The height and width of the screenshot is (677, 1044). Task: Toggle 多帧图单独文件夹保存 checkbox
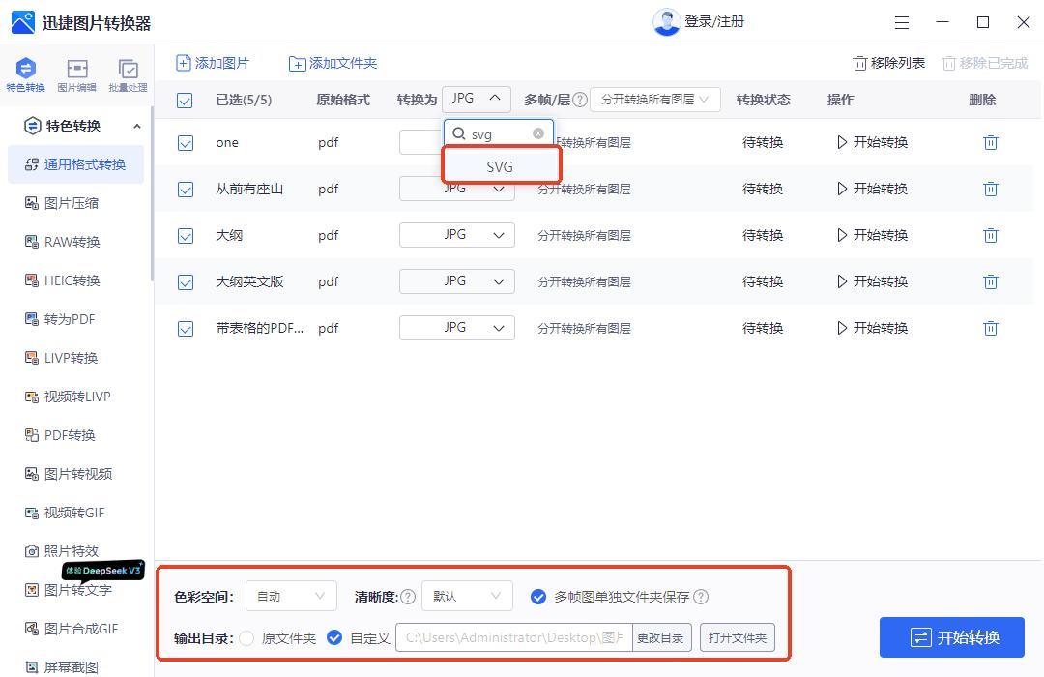[x=538, y=597]
